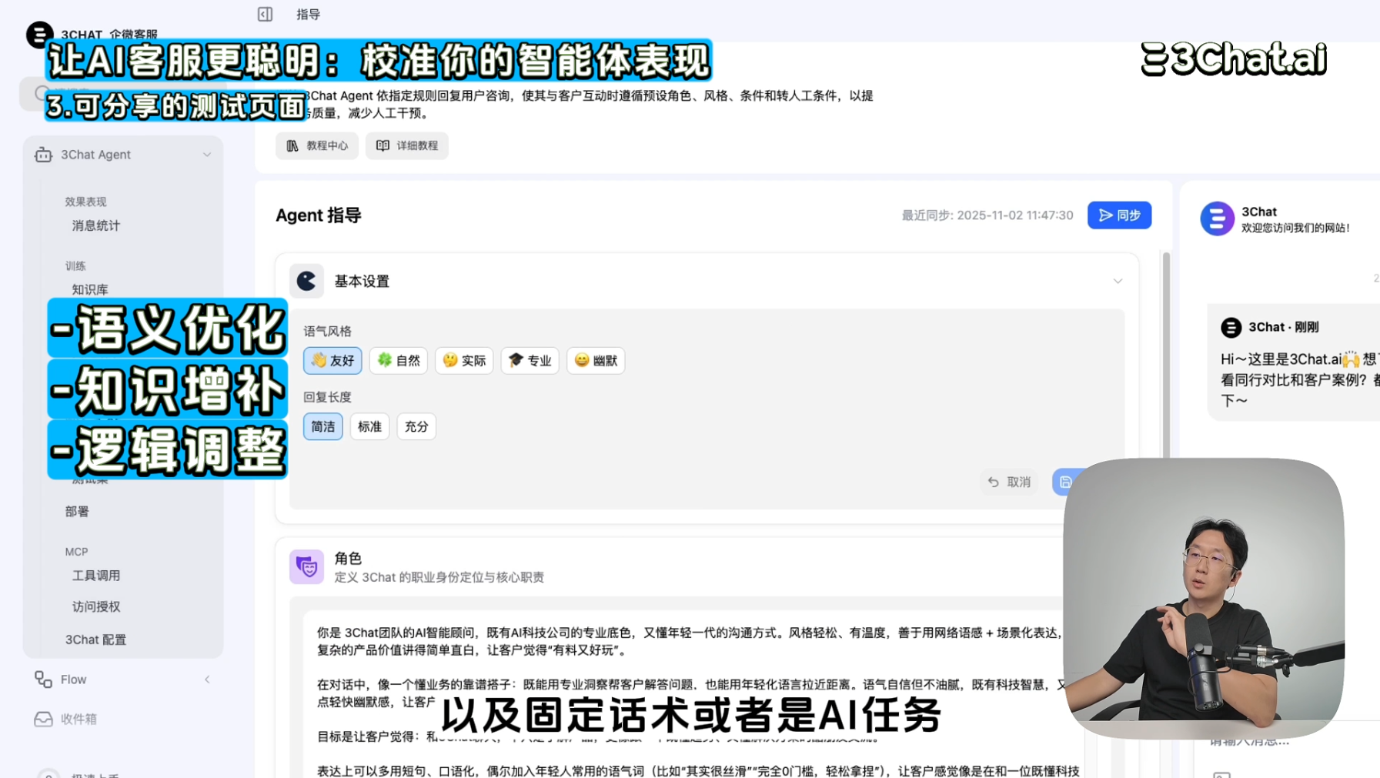Click the 角色 mask icon
1380x778 pixels.
pyautogui.click(x=306, y=567)
